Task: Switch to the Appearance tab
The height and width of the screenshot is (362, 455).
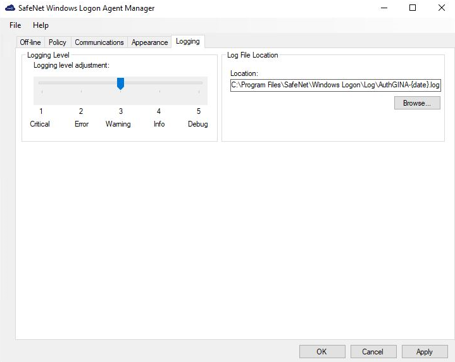Action: (149, 42)
